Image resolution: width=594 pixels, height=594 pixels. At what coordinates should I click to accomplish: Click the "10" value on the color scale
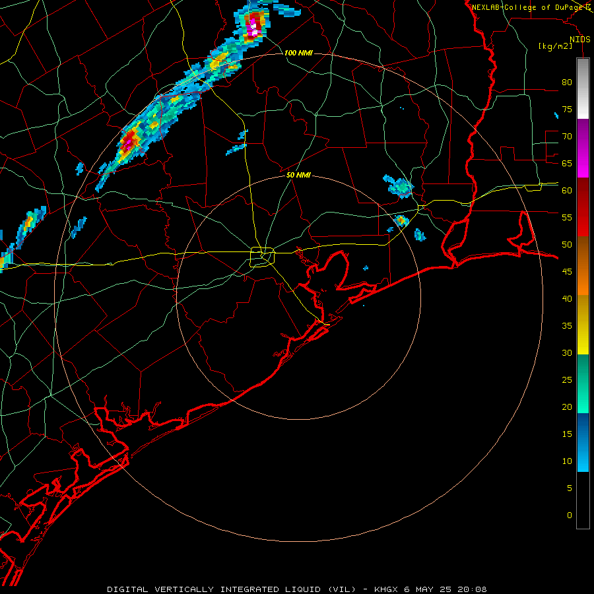coord(567,461)
